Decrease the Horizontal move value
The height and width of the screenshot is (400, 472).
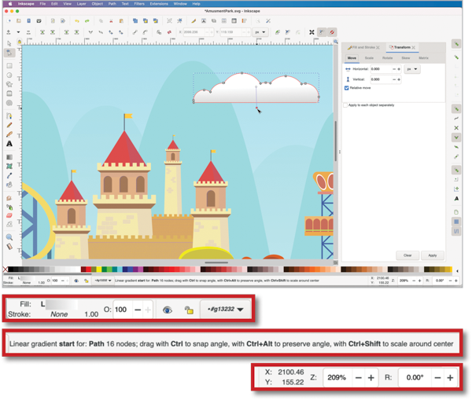tap(394, 69)
